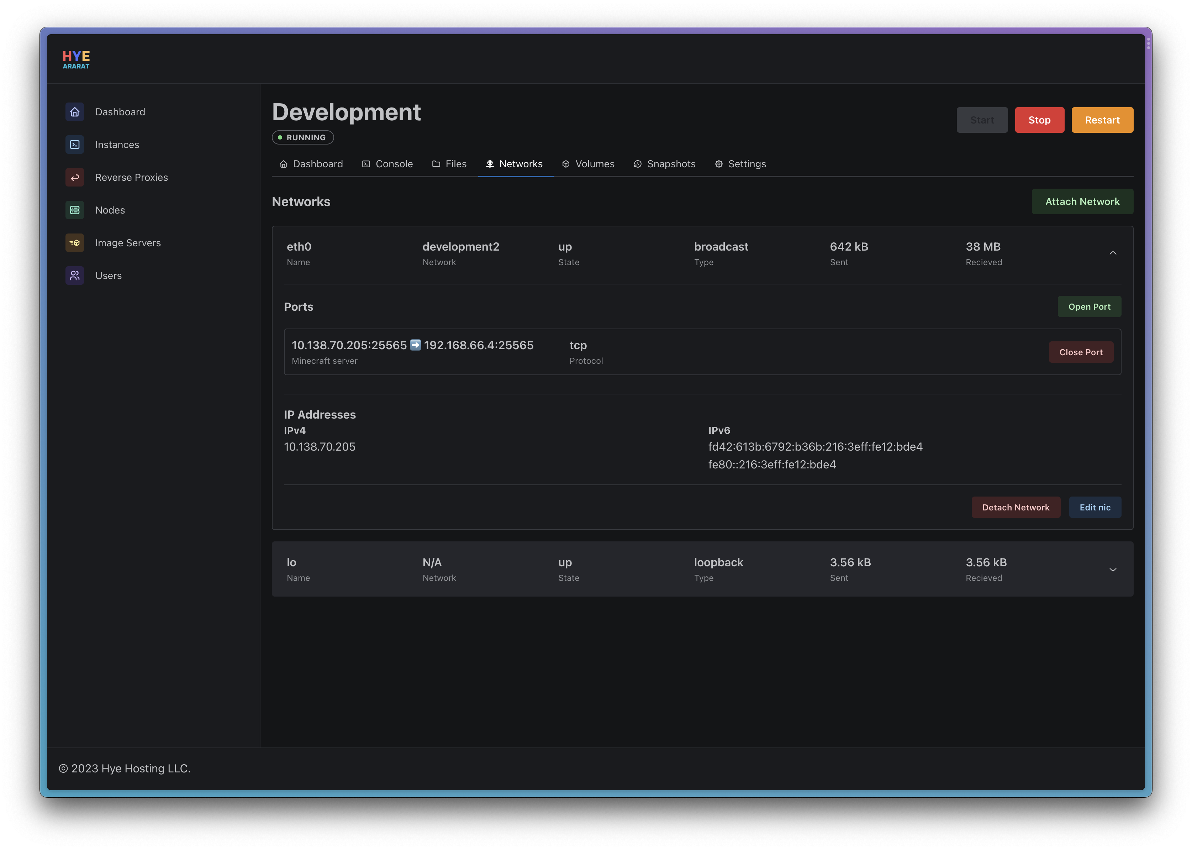Image resolution: width=1192 pixels, height=850 pixels.
Task: Go to Instances in the sidebar
Action: [117, 145]
